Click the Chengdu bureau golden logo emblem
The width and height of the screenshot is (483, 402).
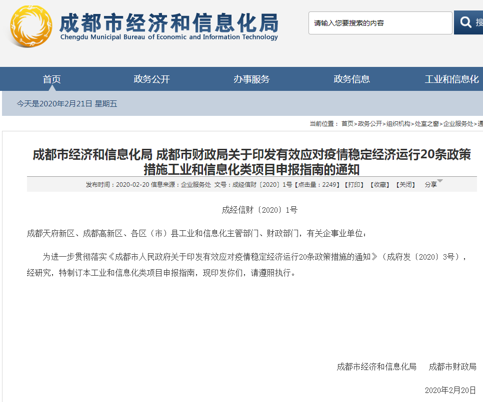[31, 25]
